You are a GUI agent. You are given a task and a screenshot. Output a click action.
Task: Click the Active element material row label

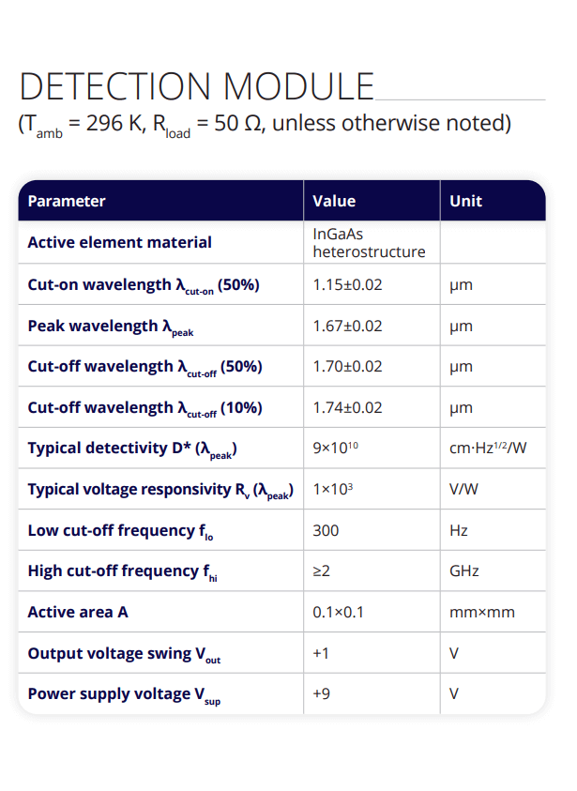[119, 242]
